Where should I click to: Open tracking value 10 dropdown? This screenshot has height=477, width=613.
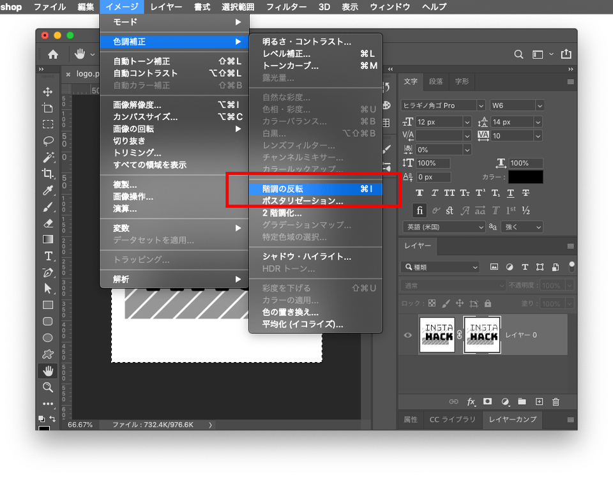(x=538, y=136)
